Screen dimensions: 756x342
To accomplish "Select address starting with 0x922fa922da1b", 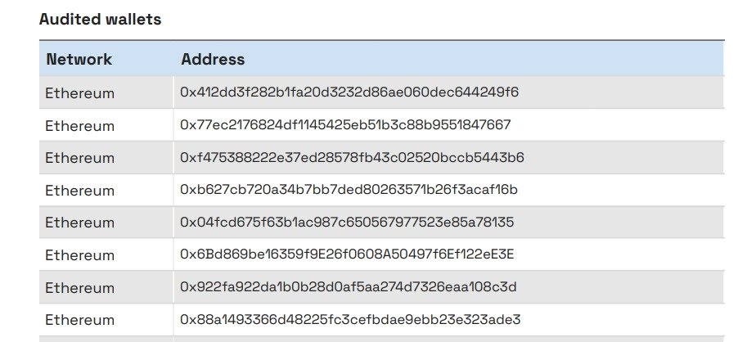I will point(348,287).
